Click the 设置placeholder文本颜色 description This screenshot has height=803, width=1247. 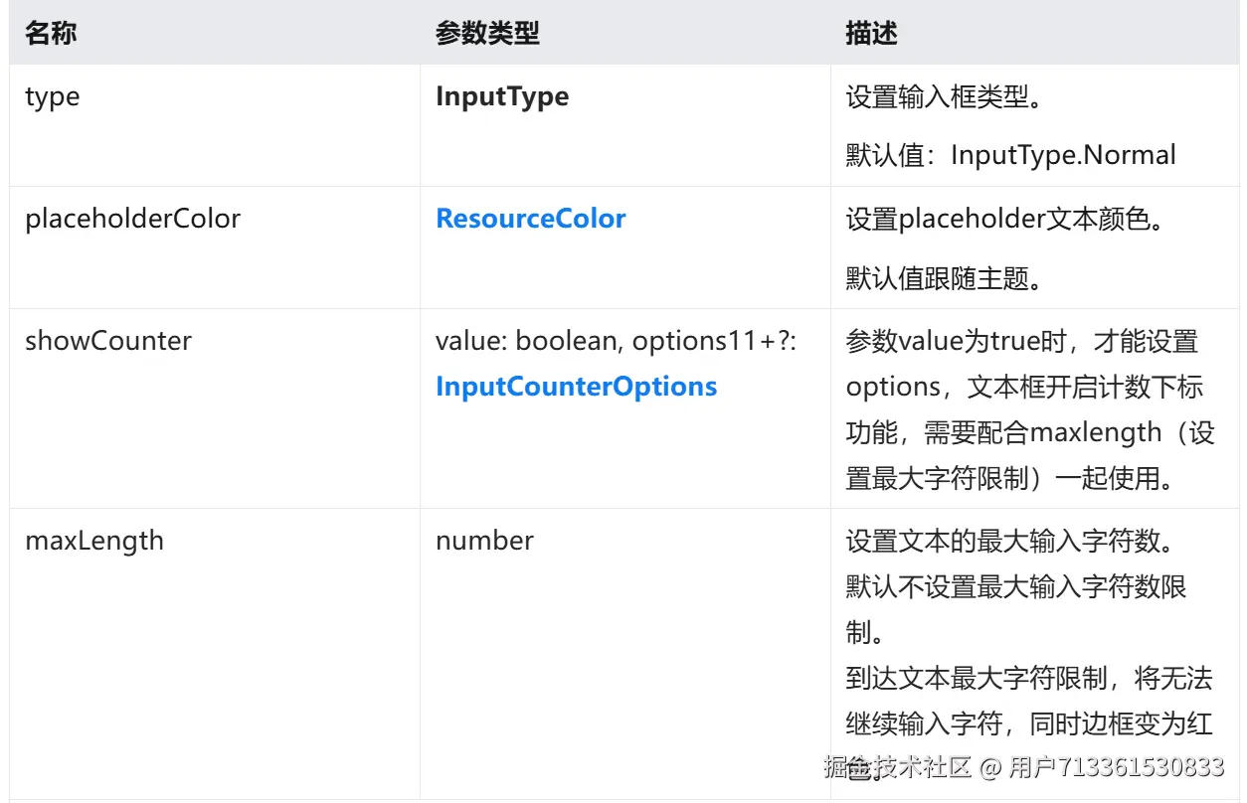(x=1004, y=219)
